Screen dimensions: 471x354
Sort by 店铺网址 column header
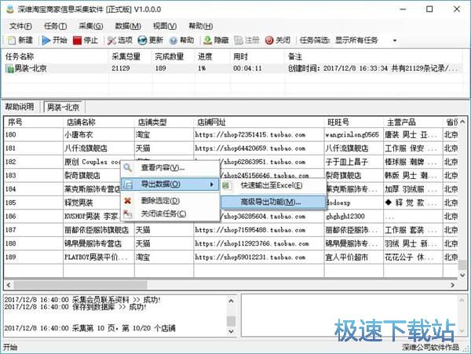(259, 122)
